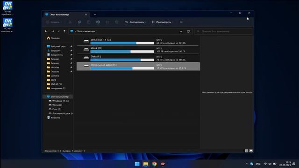
Task: Open the three-dots See more menu
Action: [x=182, y=22]
